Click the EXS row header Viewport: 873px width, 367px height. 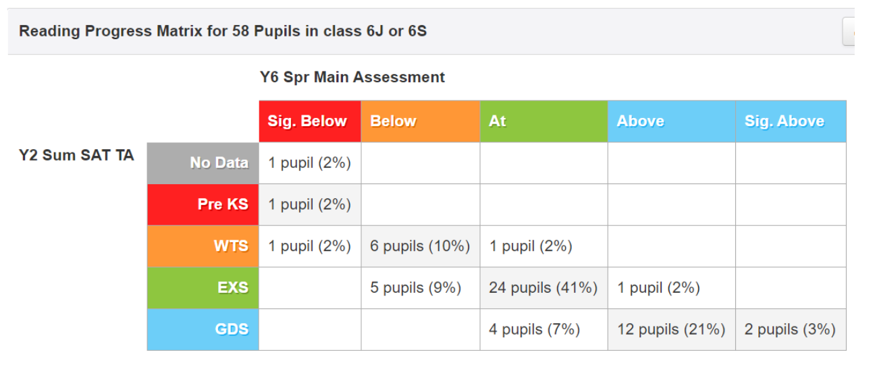coord(203,288)
